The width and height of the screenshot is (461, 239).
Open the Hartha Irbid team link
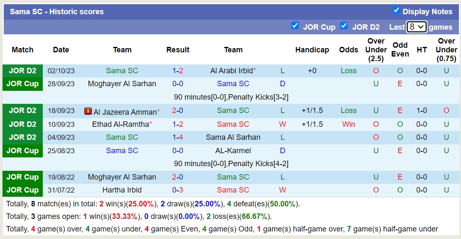click(x=122, y=190)
